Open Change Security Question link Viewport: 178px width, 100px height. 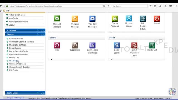click(20, 67)
